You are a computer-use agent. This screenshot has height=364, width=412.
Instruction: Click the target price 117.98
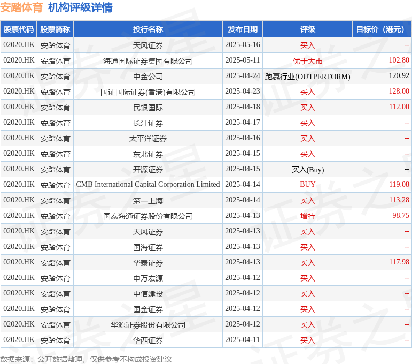point(399,262)
